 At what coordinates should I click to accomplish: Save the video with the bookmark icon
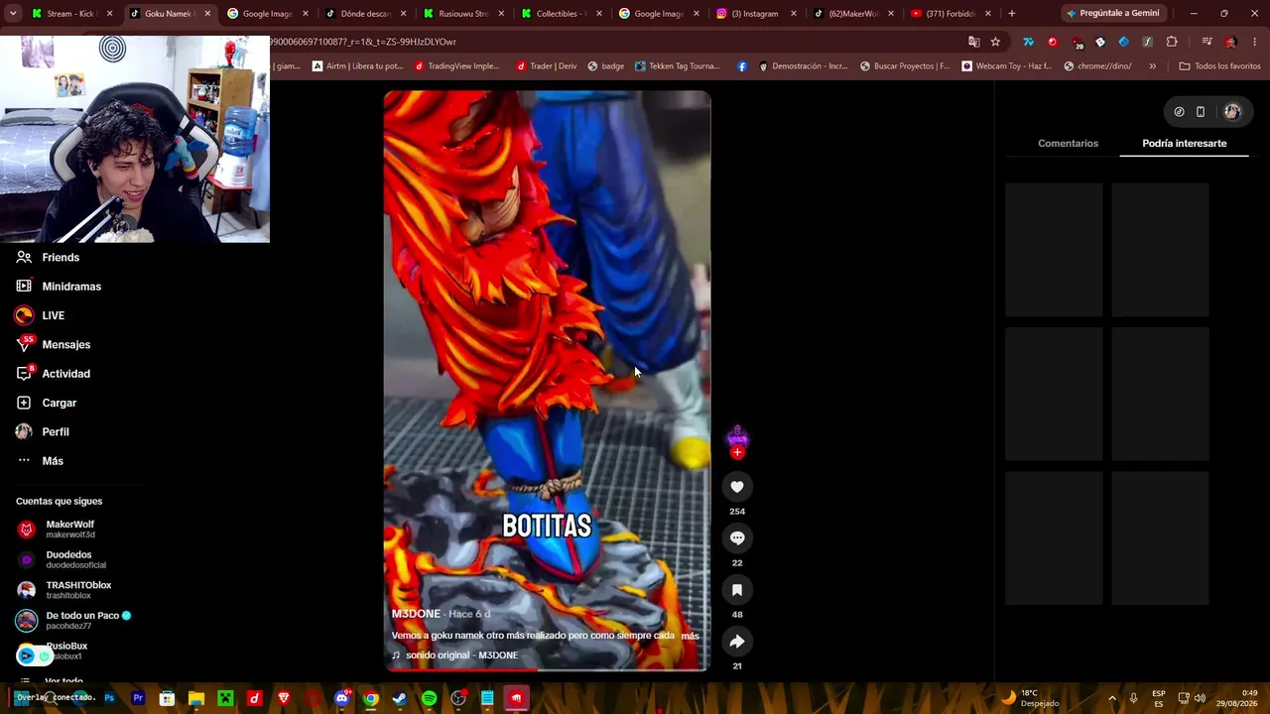[737, 590]
